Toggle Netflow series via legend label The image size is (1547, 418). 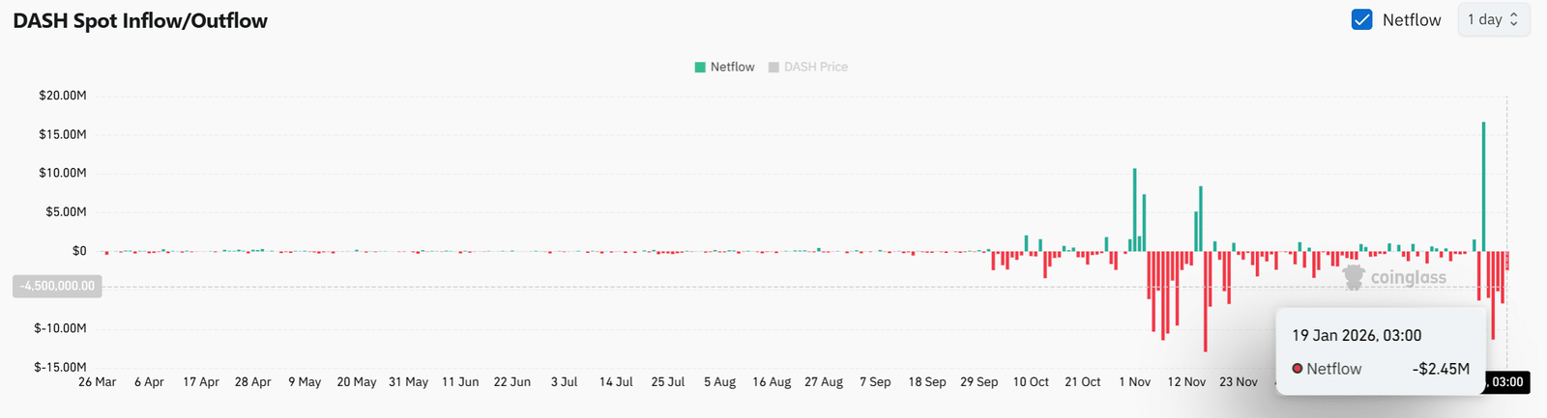[732, 68]
